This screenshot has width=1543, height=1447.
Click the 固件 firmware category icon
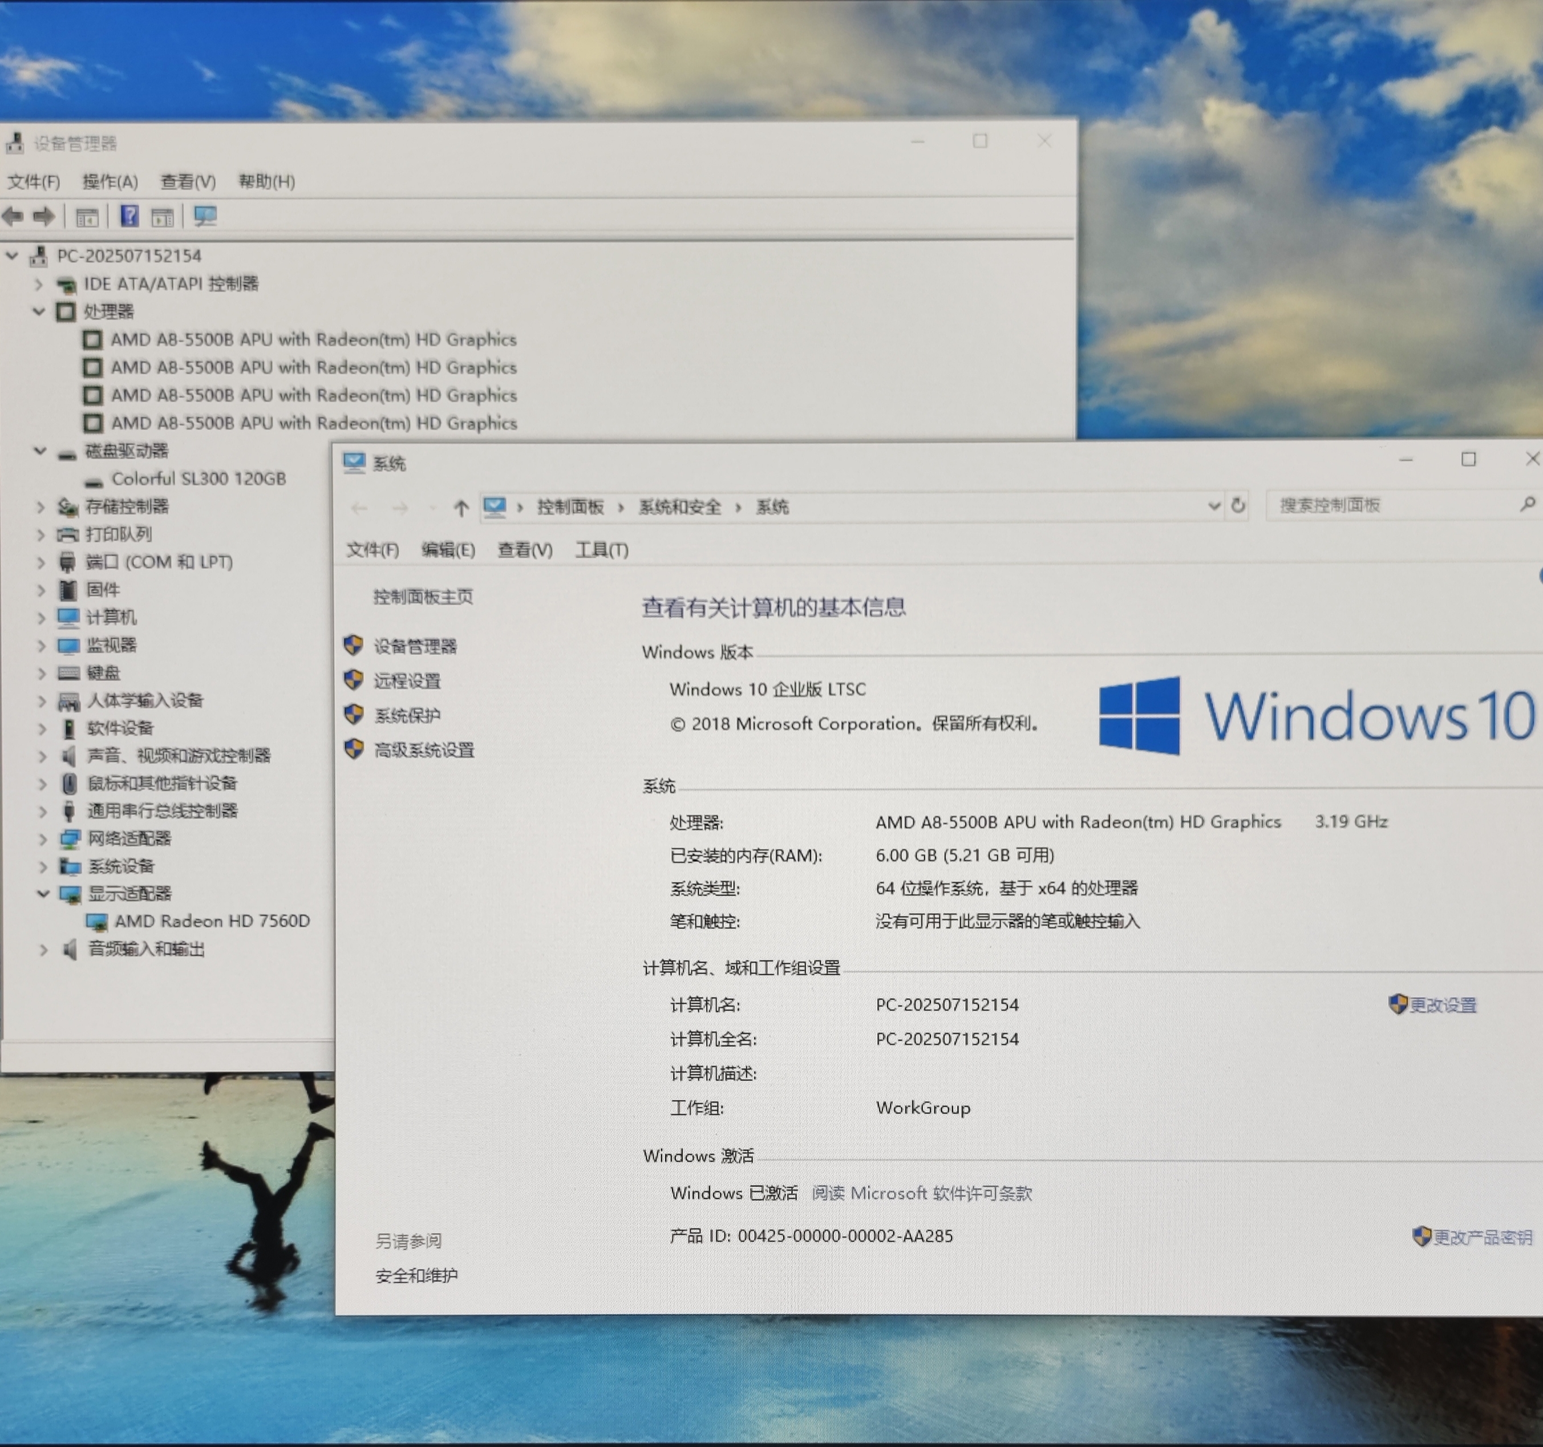pyautogui.click(x=69, y=590)
